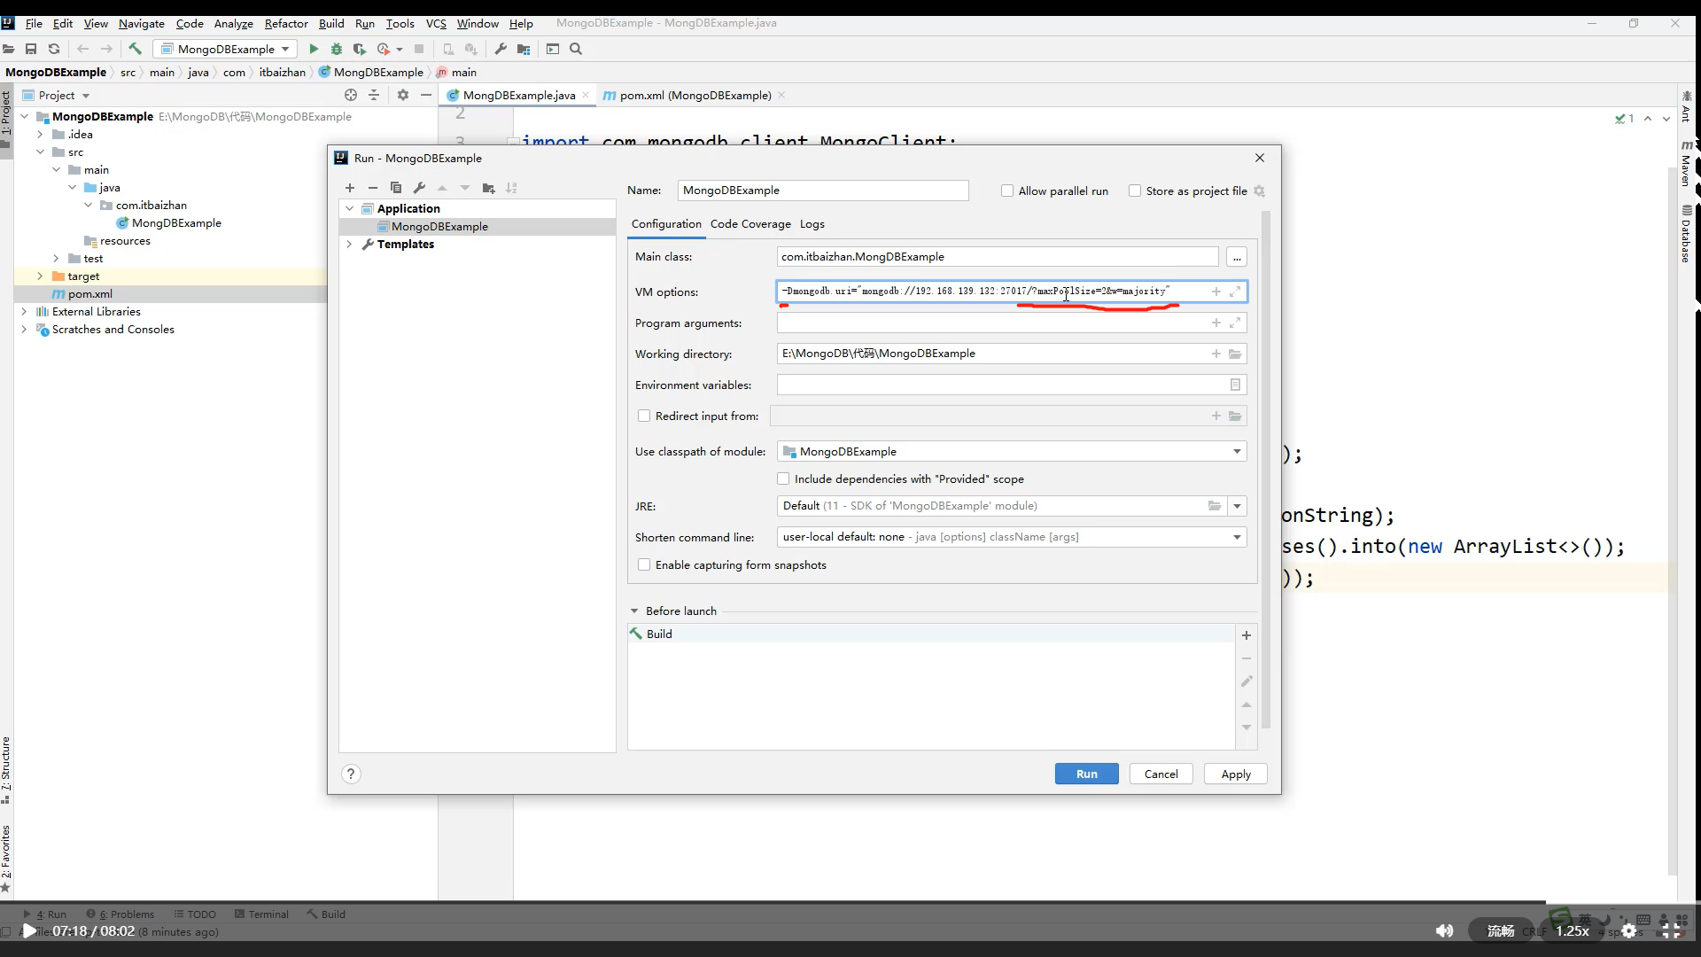
Task: Check Enable capturing form snapshots
Action: 644,564
